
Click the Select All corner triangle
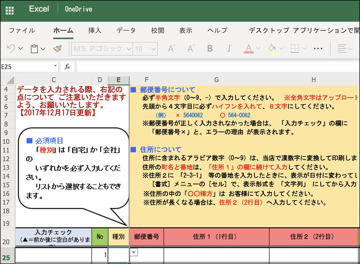click(10, 80)
